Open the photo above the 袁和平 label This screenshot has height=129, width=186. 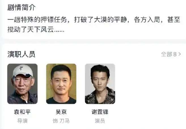pos(22,84)
